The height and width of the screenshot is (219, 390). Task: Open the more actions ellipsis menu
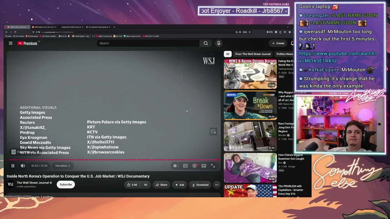pyautogui.click(x=217, y=185)
